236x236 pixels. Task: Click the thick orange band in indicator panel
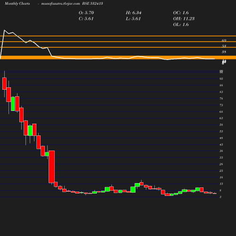(x=118, y=58)
